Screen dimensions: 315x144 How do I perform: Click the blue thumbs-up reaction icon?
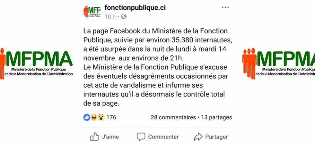point(87,117)
